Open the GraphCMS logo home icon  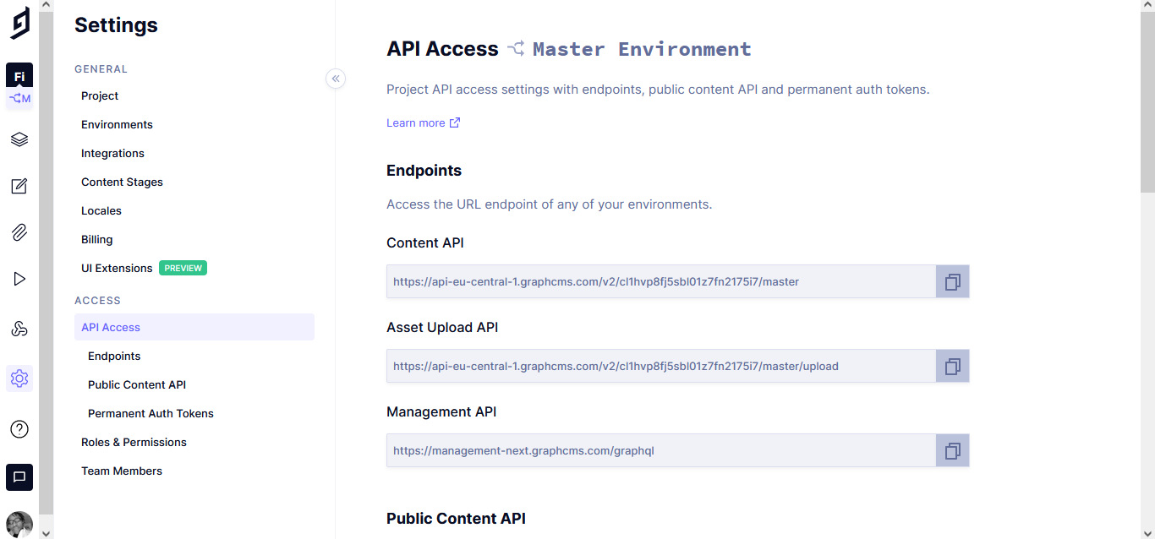click(19, 23)
